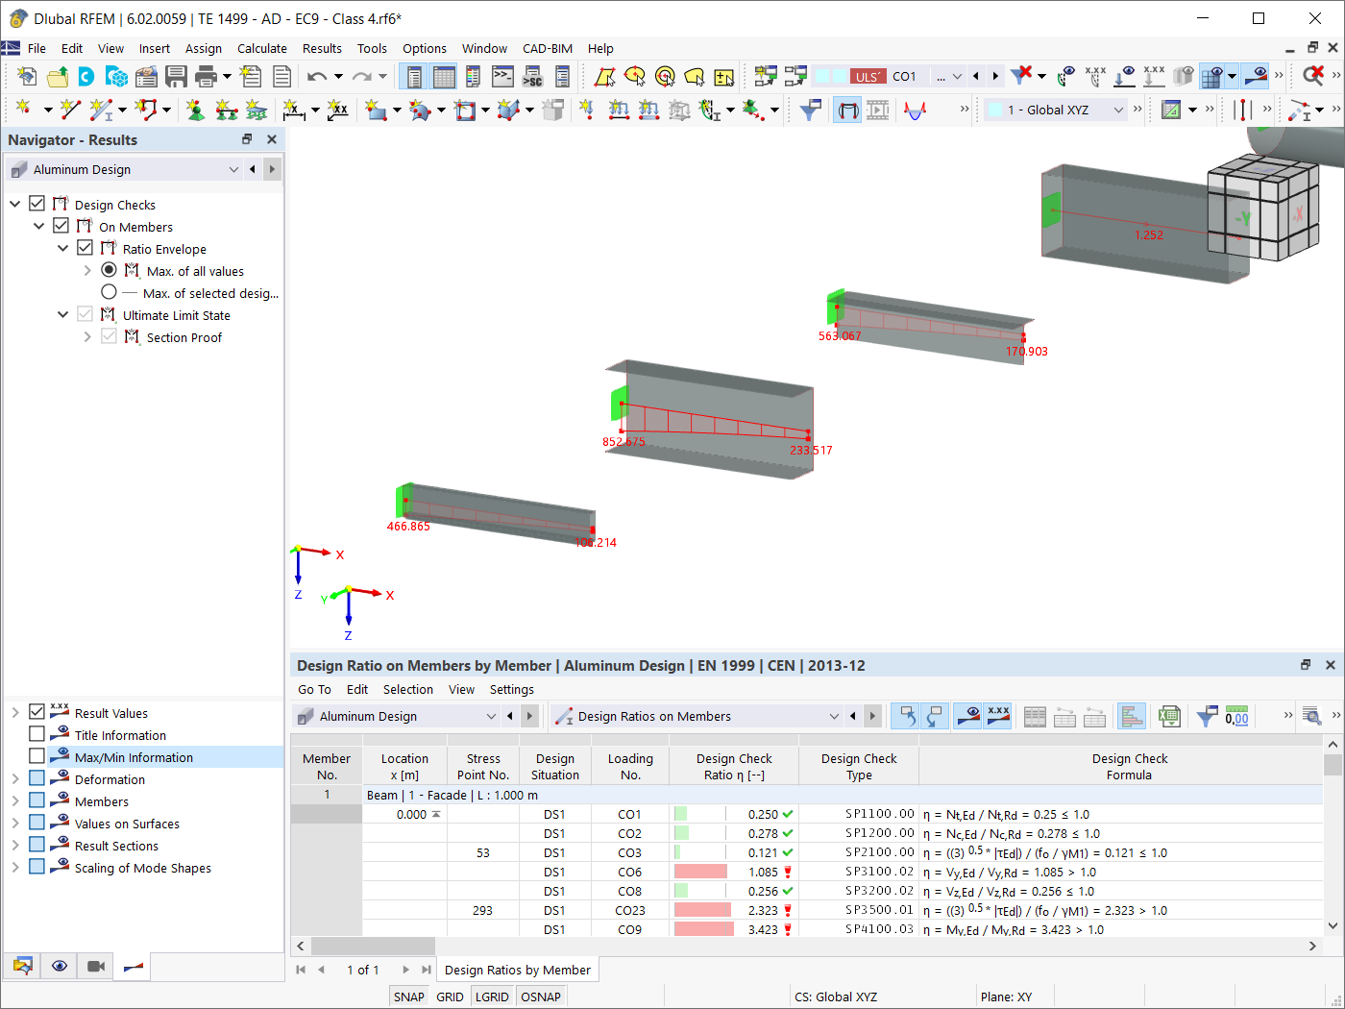
Task: Open the Results menu
Action: [322, 48]
